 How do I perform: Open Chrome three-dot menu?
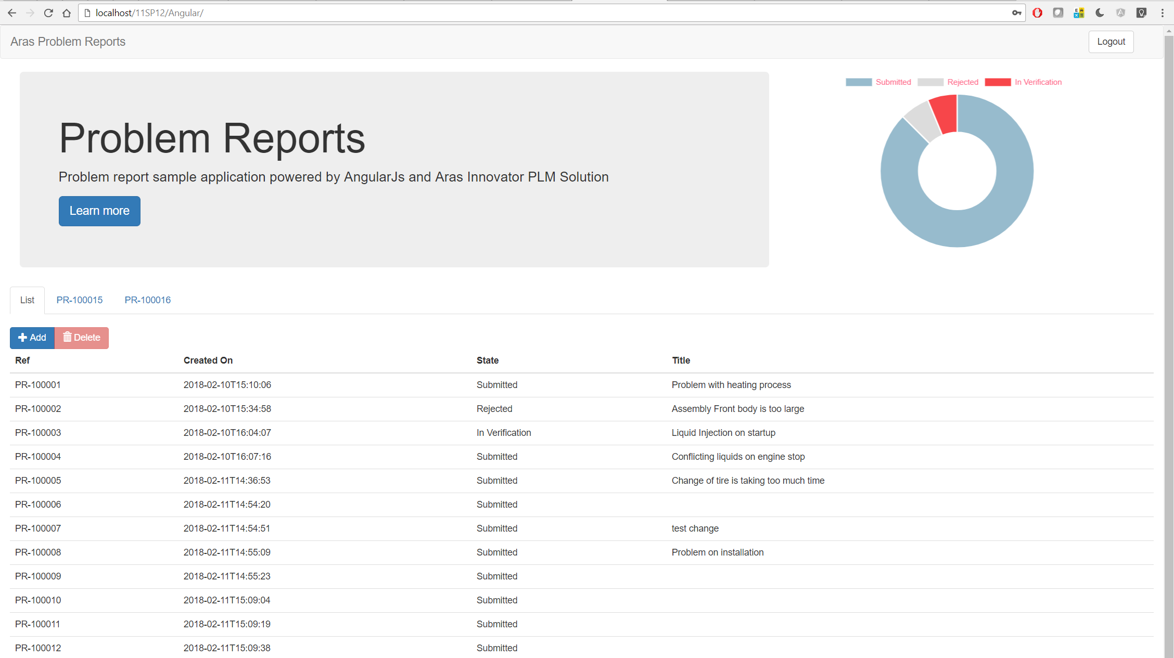(x=1162, y=13)
